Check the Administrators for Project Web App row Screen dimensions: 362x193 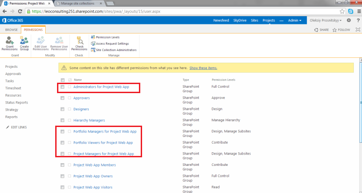point(62,87)
